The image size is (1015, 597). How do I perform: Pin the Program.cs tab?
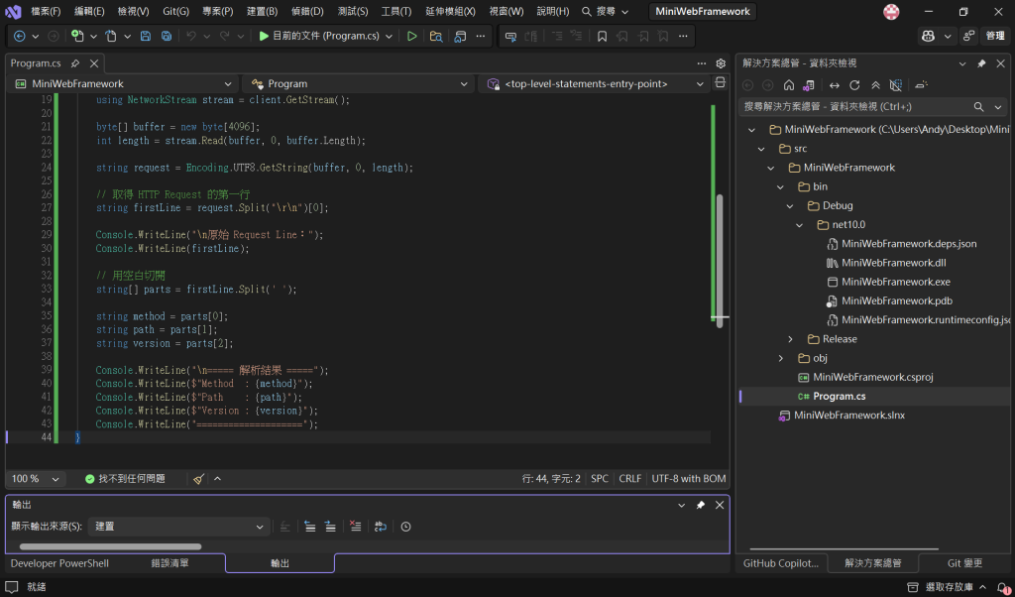pyautogui.click(x=75, y=63)
